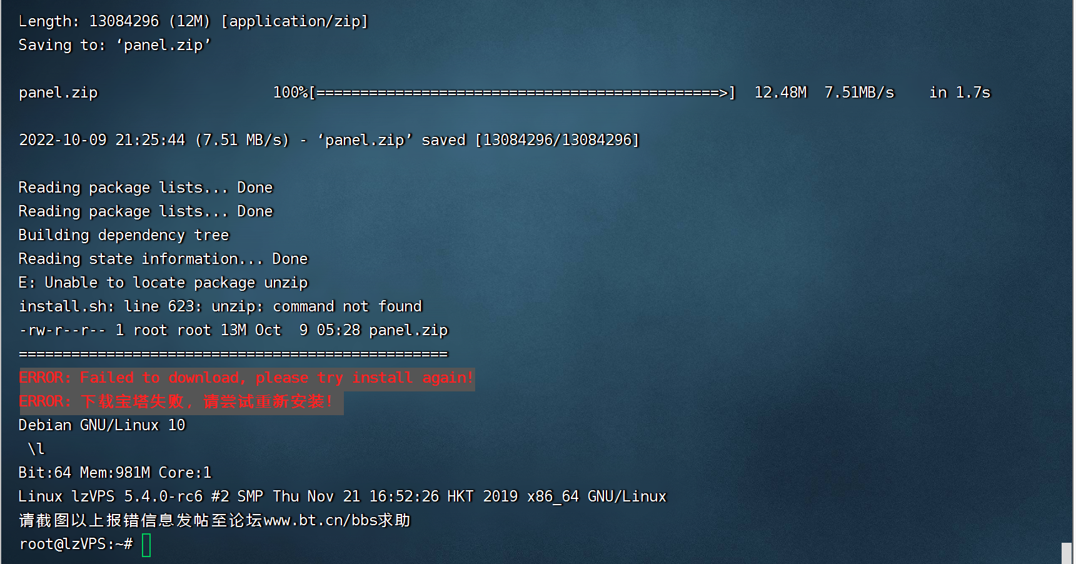
Task: Click the 2022-10-09 21:25:44 saved timestamp
Action: (102, 140)
